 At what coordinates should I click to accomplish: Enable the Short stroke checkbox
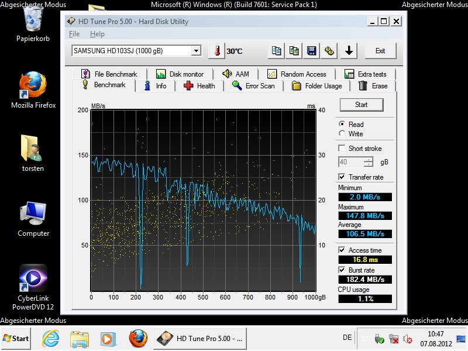[342, 149]
